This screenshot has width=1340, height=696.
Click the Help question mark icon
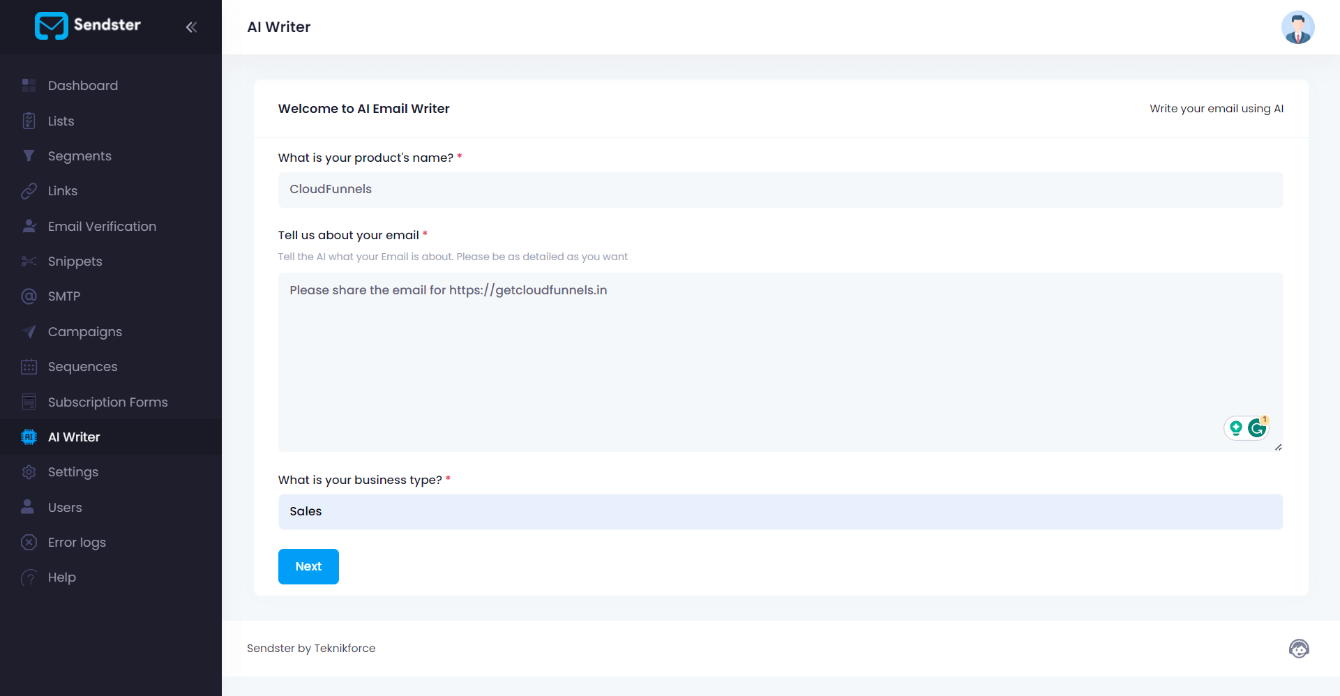(29, 577)
